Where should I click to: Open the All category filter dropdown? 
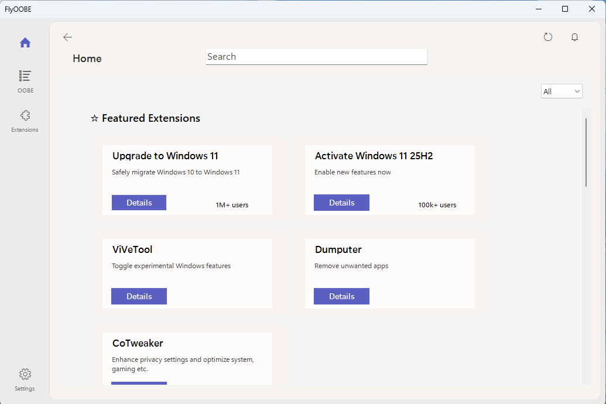click(x=560, y=91)
